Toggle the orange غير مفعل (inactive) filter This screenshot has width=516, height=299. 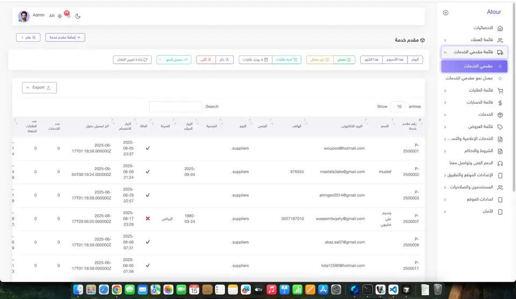click(320, 60)
